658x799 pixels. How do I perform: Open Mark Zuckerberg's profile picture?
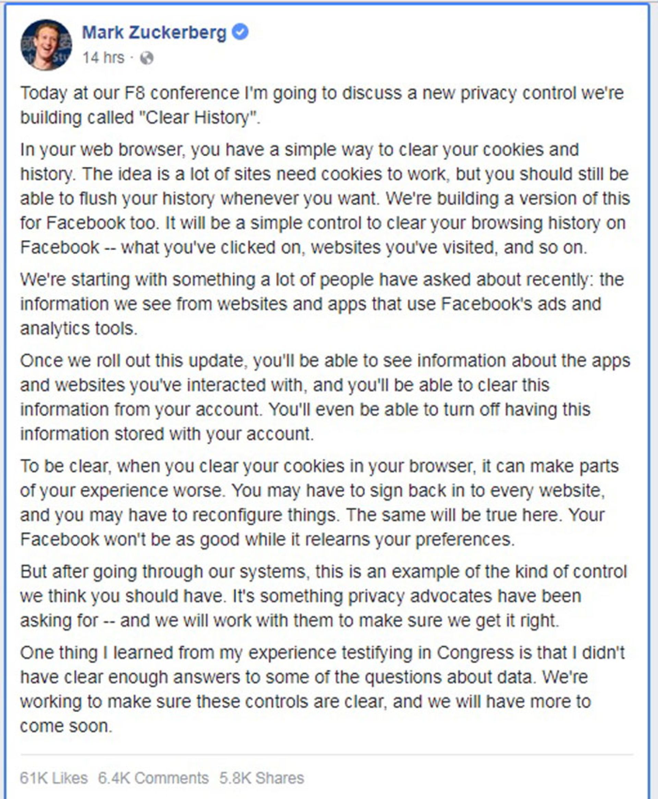click(46, 45)
